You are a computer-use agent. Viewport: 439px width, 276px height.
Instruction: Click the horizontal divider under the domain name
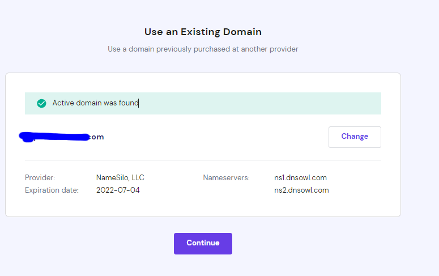tap(203, 160)
